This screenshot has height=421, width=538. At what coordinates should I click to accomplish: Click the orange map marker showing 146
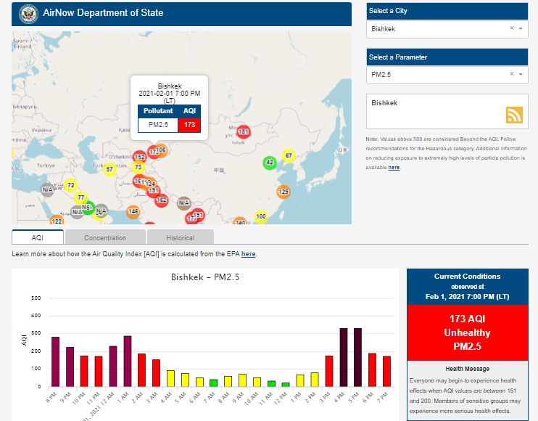pos(133,212)
